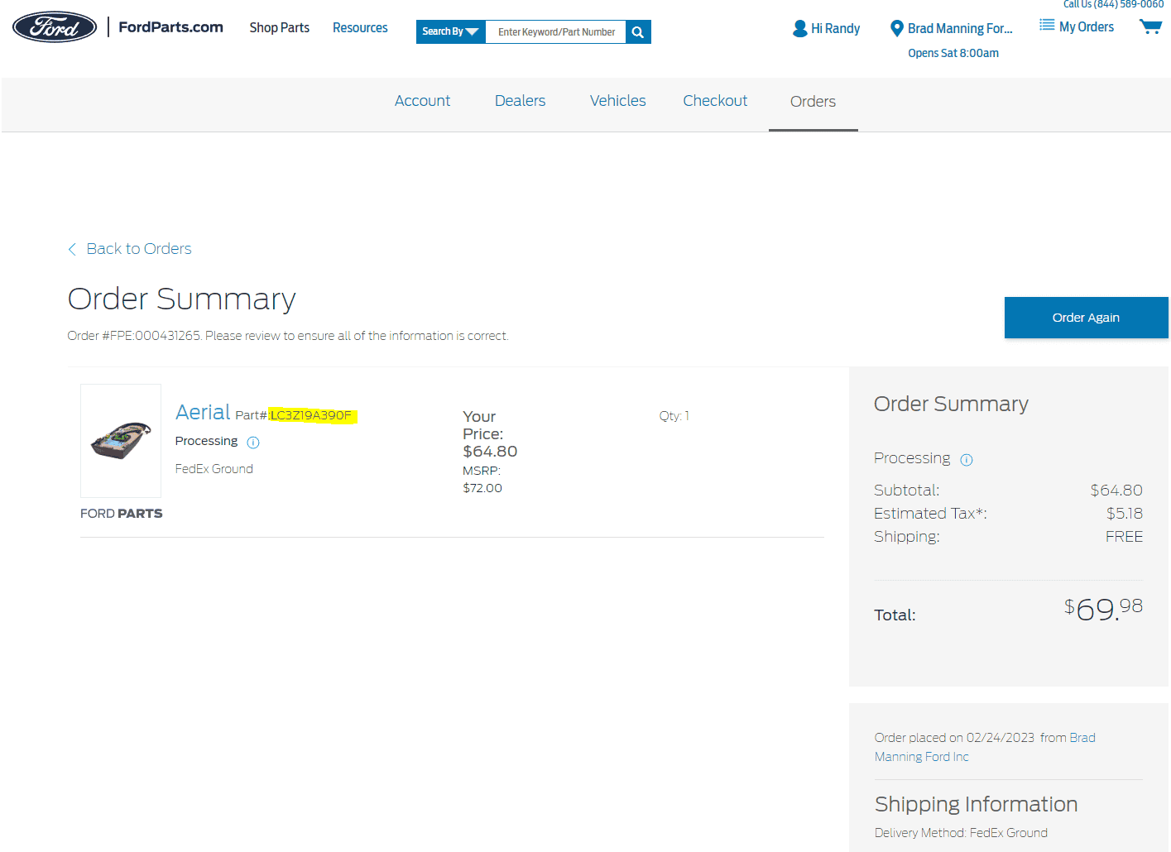The width and height of the screenshot is (1171, 852).
Task: Click the Order placed on 02/24/2023 text
Action: click(x=954, y=738)
